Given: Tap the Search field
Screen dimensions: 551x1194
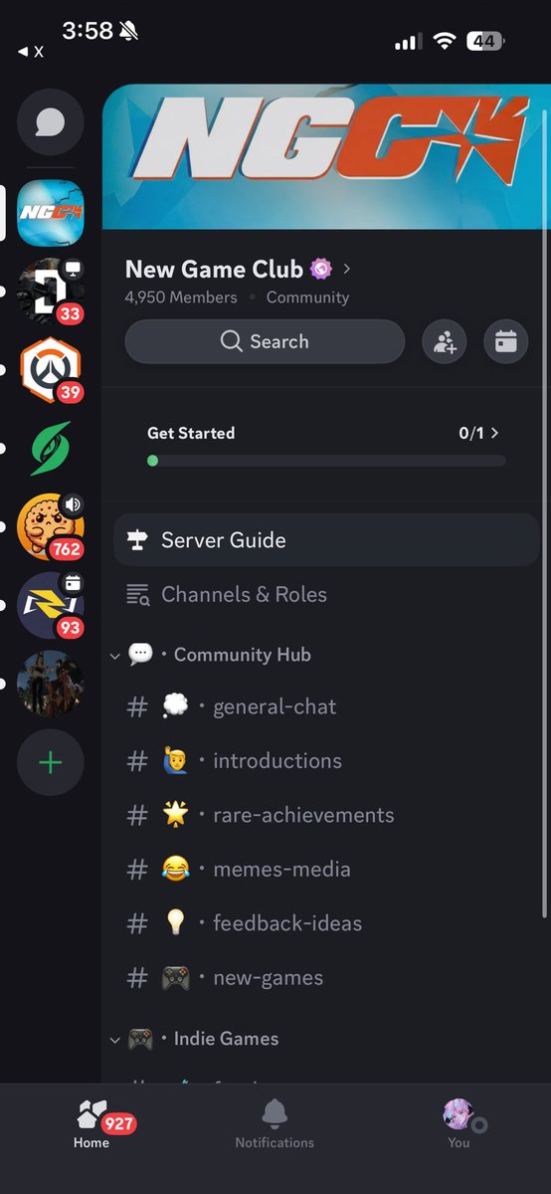Looking at the screenshot, I should pyautogui.click(x=265, y=342).
